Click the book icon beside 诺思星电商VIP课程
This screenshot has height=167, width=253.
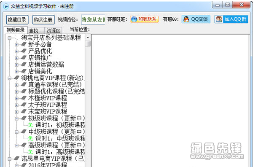tap(16, 158)
